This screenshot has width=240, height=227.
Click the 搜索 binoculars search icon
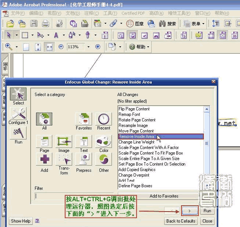click(x=167, y=24)
